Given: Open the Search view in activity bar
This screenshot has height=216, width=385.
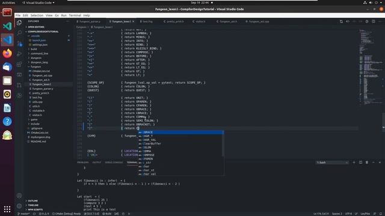Looking at the screenshot, I should (19, 33).
